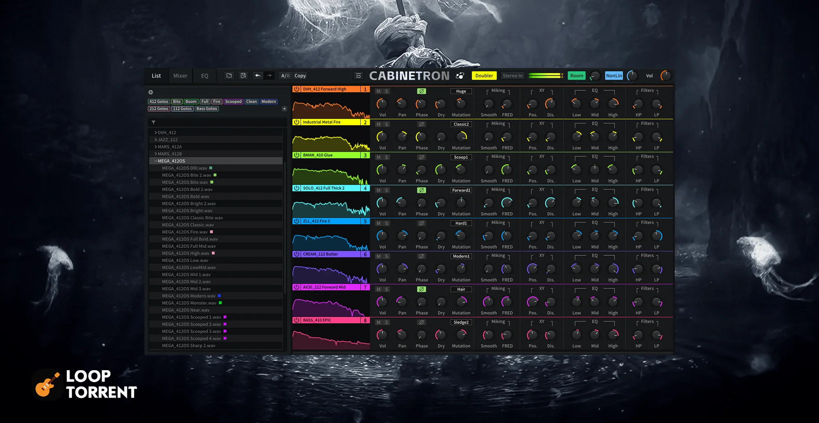Viewport: 819px width, 423px height.
Task: Click the Copy button
Action: pyautogui.click(x=300, y=76)
